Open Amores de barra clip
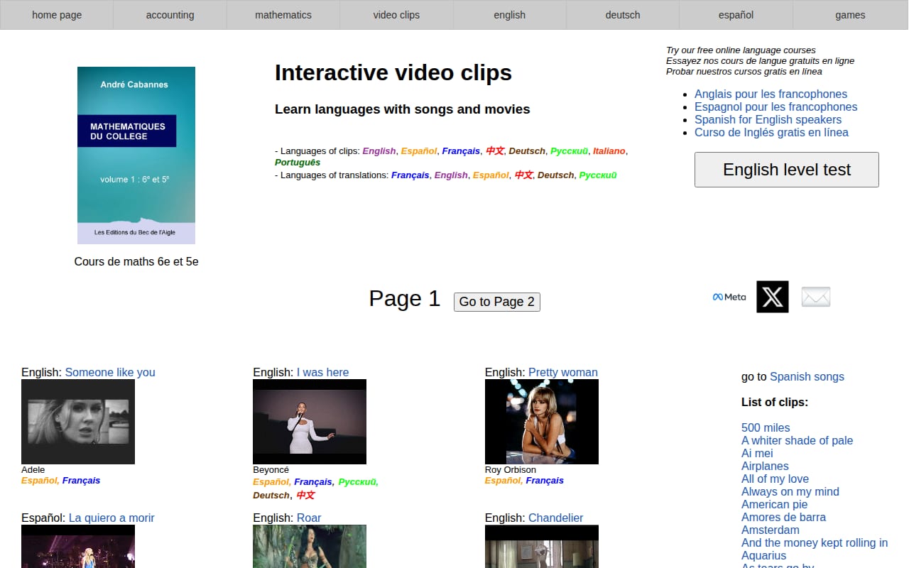The width and height of the screenshot is (909, 568). click(x=783, y=517)
